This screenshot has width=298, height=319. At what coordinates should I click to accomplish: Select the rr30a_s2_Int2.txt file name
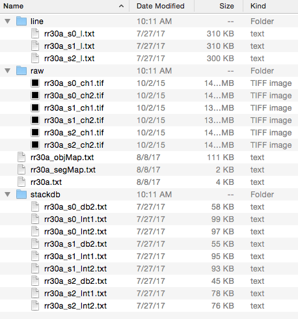point(75,306)
